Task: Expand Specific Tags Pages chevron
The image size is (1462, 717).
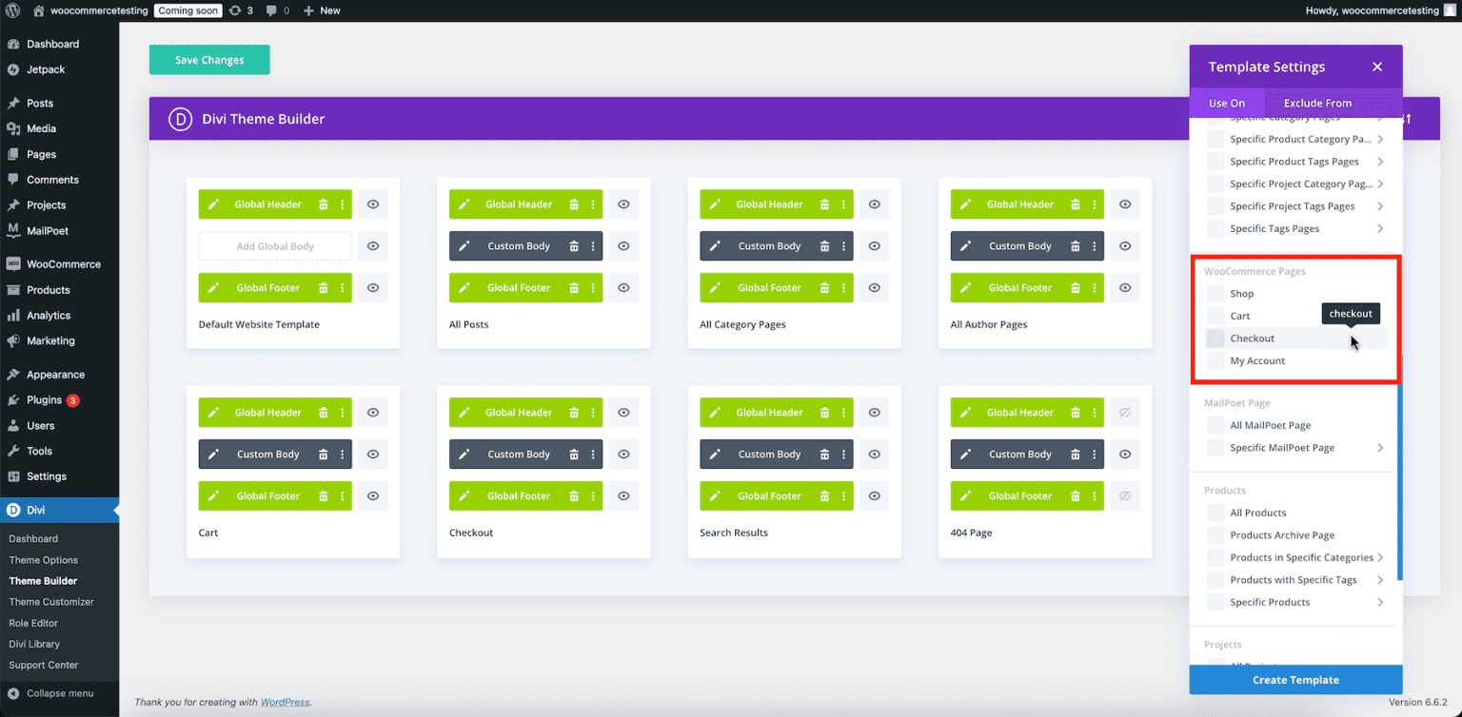Action: pyautogui.click(x=1380, y=228)
